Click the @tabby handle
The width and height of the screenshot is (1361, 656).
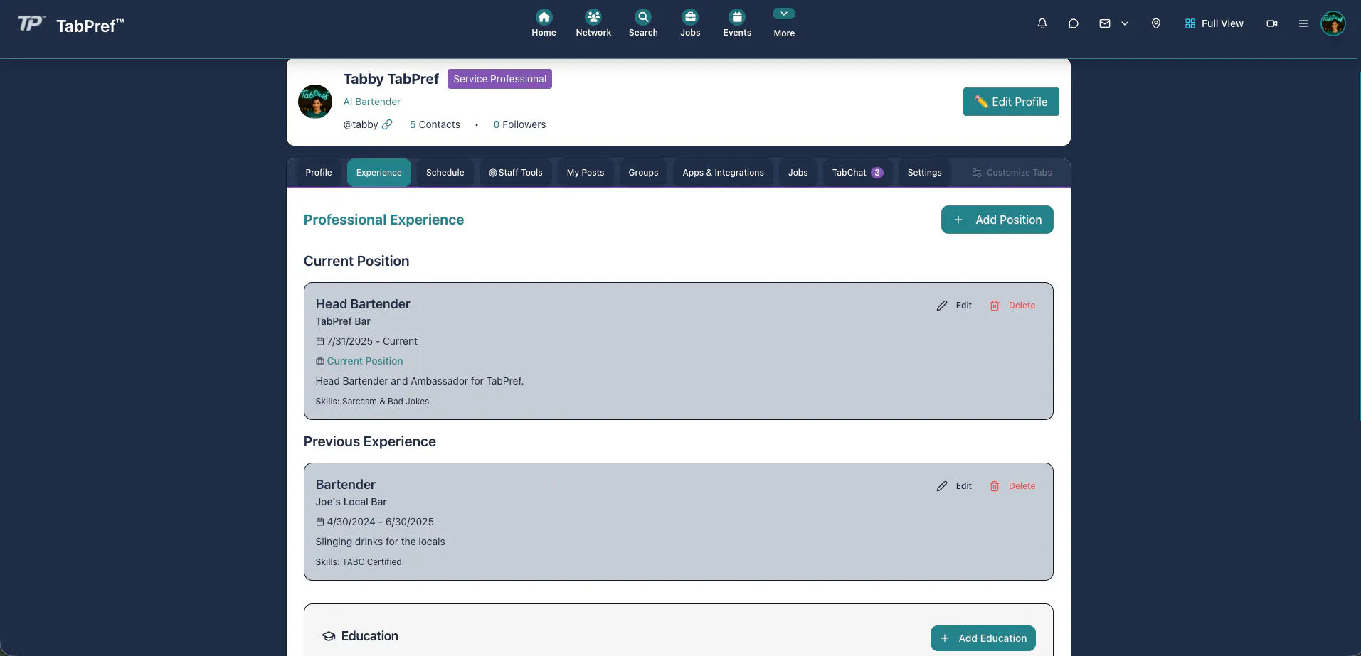click(361, 124)
